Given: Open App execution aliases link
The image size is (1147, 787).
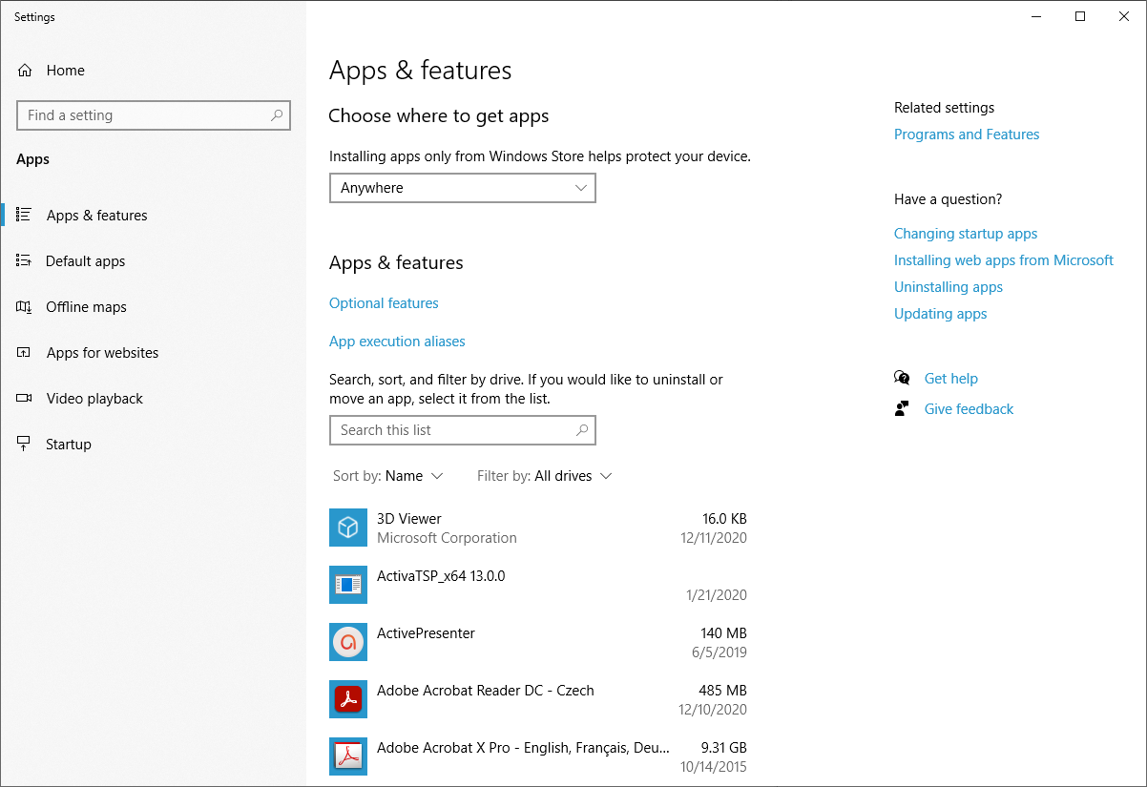Looking at the screenshot, I should pos(397,342).
